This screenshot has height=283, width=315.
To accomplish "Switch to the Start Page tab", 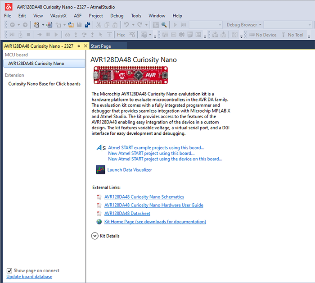I will click(x=101, y=46).
